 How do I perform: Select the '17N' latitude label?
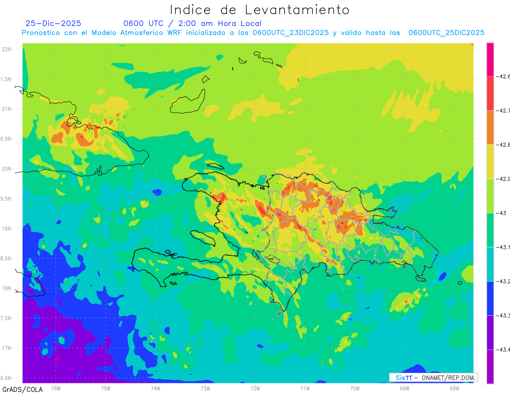click(x=7, y=348)
